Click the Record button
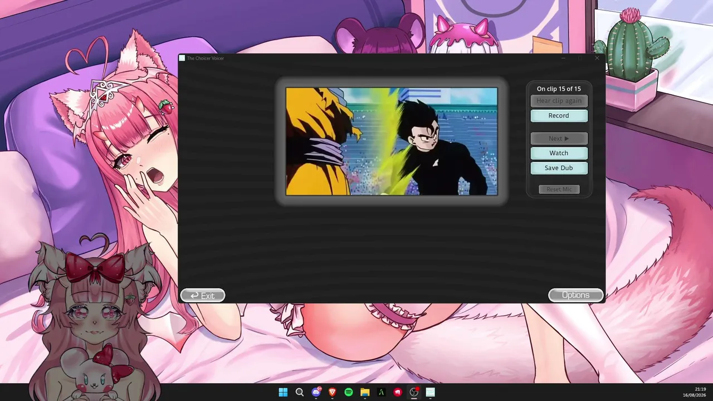Image resolution: width=713 pixels, height=401 pixels. click(559, 116)
